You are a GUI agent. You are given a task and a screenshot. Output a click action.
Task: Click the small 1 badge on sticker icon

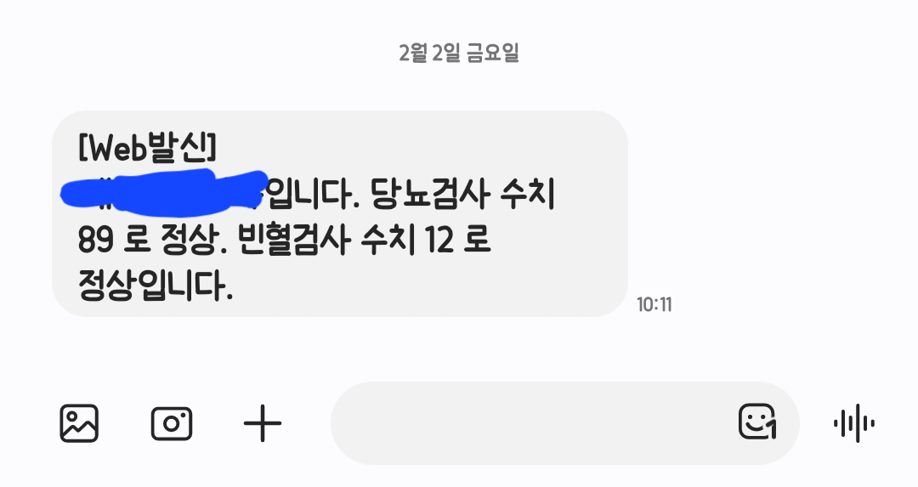(772, 430)
